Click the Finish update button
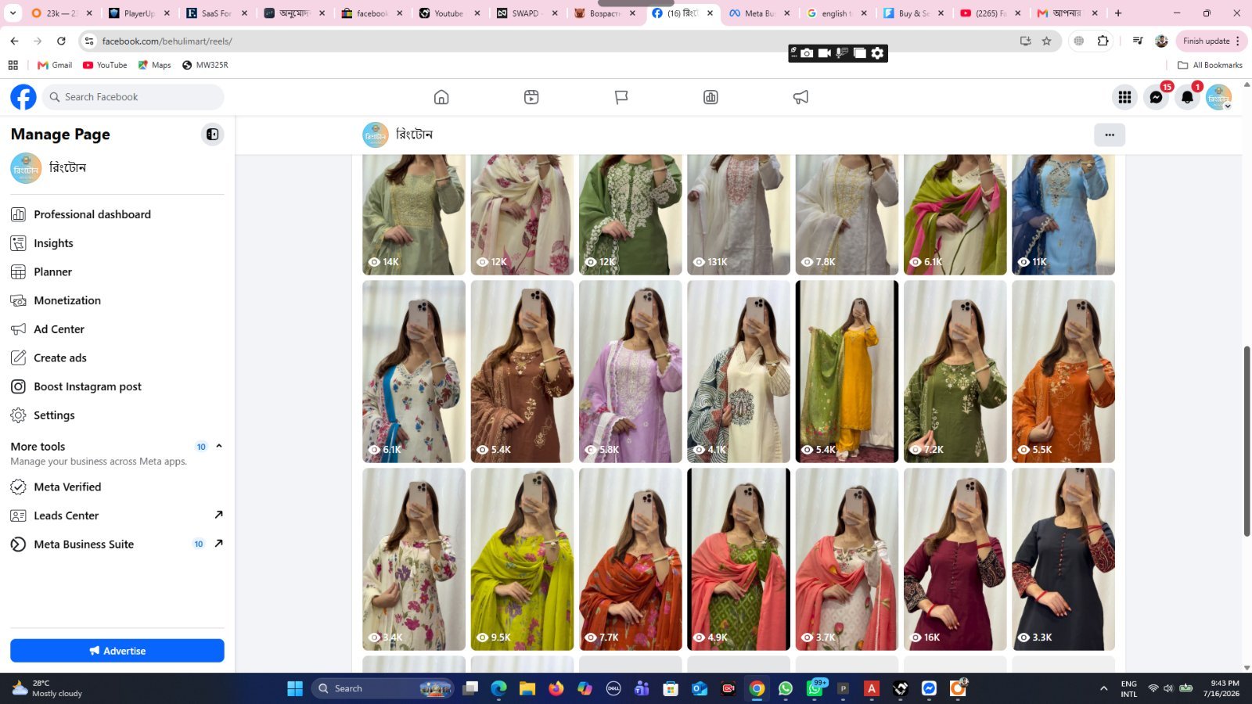The height and width of the screenshot is (704, 1252). tap(1211, 41)
